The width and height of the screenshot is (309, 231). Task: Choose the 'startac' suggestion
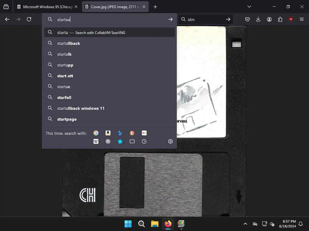click(109, 87)
